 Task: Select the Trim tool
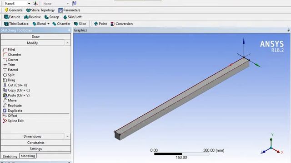coord(9,65)
